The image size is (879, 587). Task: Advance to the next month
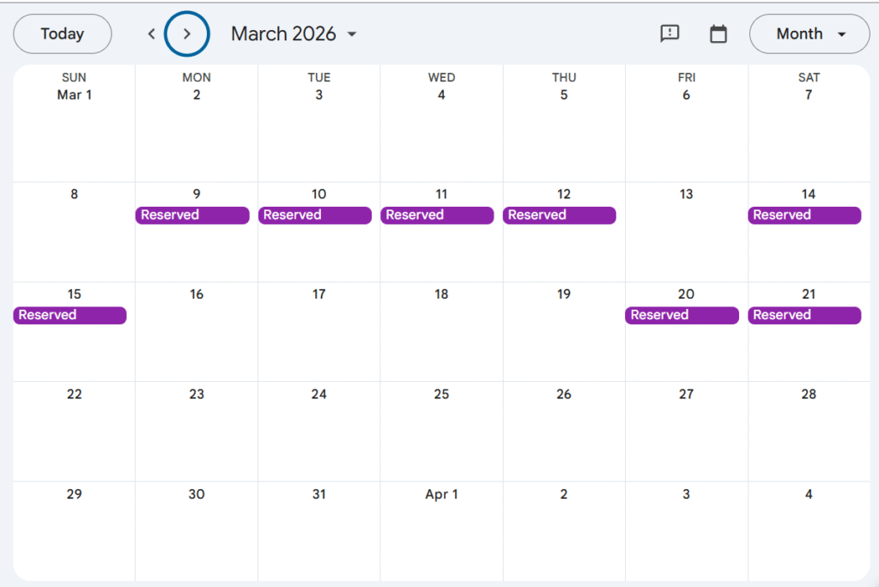coord(187,34)
